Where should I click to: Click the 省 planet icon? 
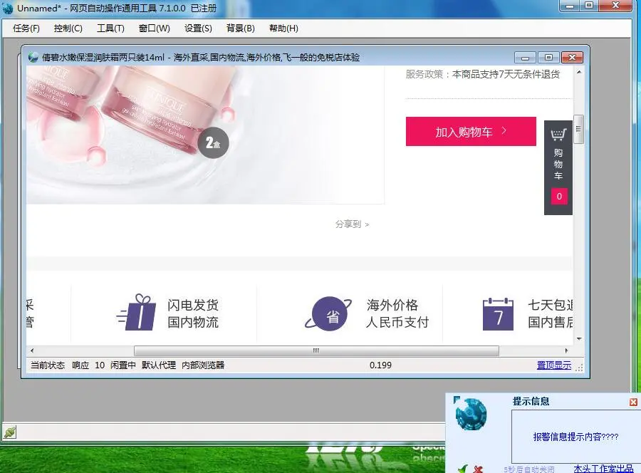click(x=328, y=313)
